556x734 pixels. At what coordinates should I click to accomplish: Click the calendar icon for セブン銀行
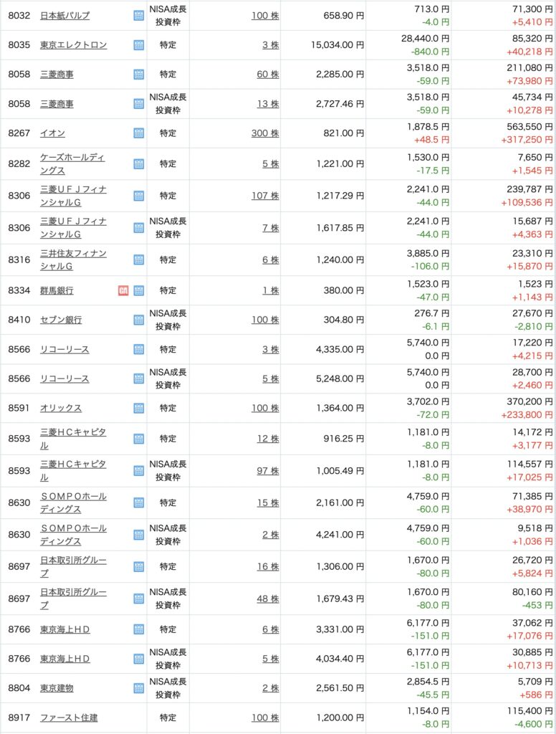pos(138,320)
